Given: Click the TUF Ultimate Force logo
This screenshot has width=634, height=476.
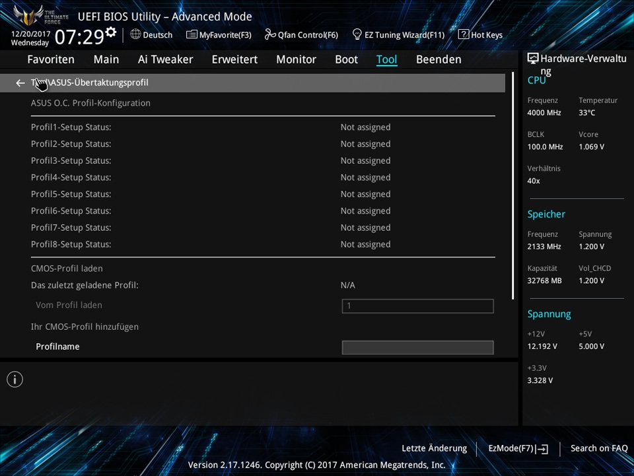Looking at the screenshot, I should coord(40,16).
